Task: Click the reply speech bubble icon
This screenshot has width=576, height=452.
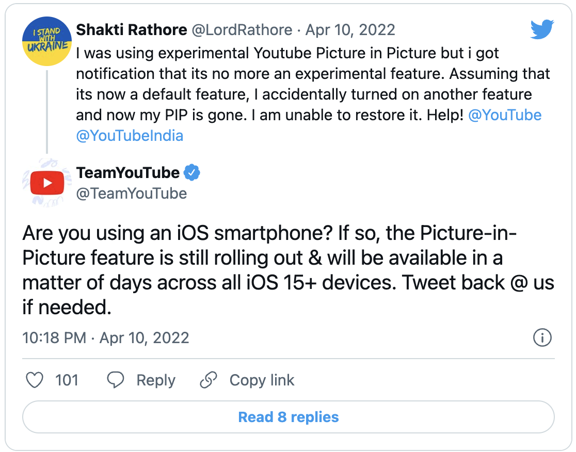Action: click(x=116, y=380)
